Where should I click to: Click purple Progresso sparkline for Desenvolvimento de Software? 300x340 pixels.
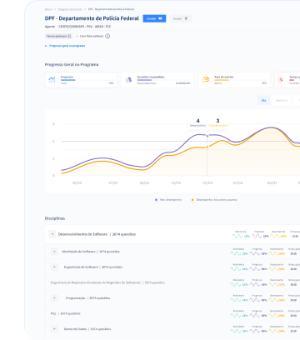257,236
